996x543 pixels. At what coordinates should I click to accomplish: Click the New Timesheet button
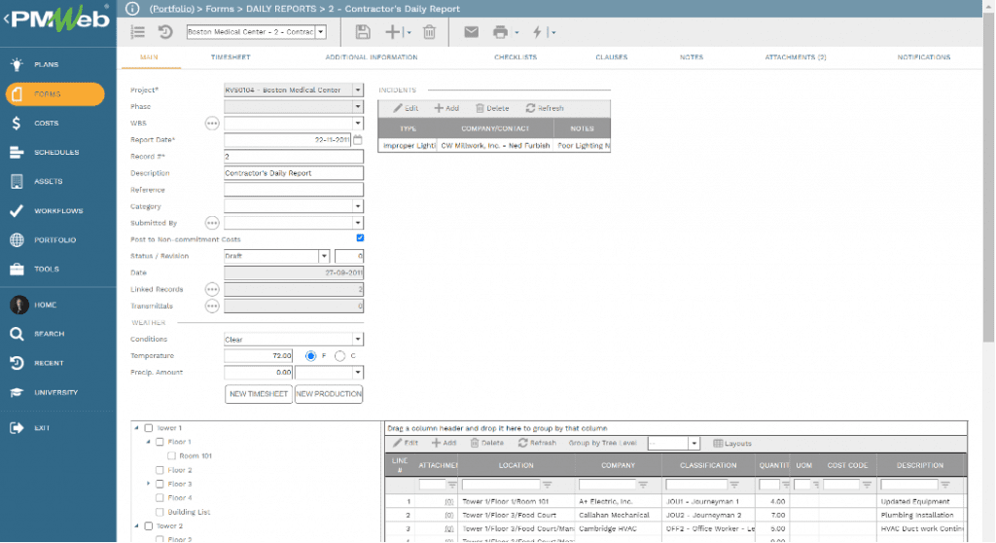pyautogui.click(x=259, y=394)
